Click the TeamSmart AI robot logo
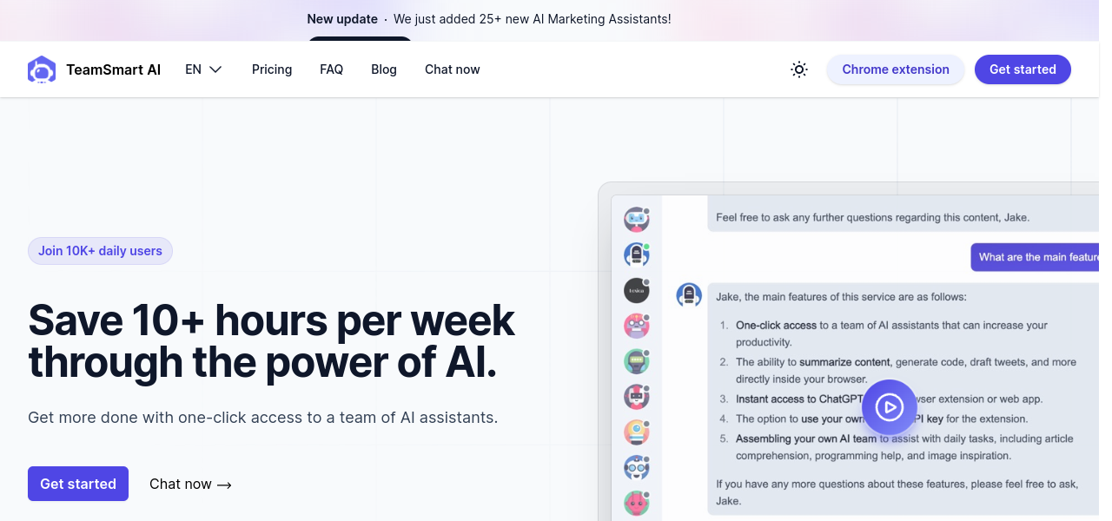Viewport: 1112px width, 521px height. 42,69
